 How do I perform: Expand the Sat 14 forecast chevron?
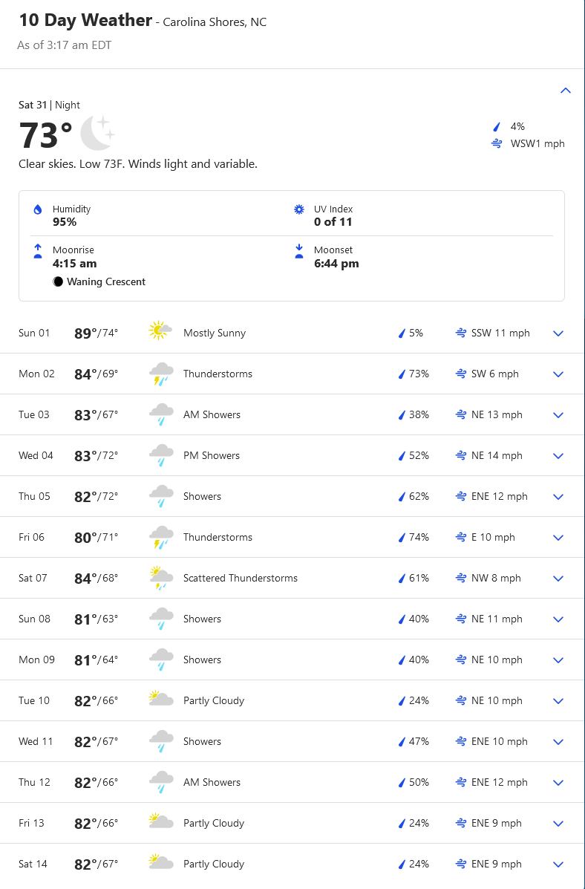pos(558,864)
